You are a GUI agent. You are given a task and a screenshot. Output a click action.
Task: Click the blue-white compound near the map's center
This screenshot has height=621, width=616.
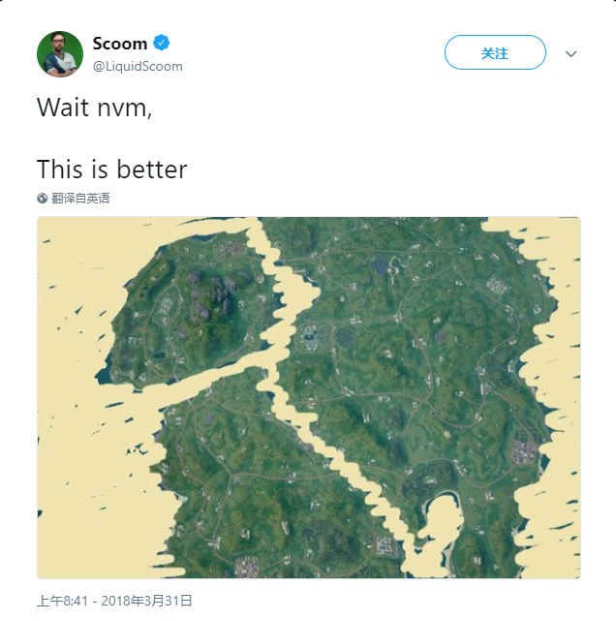coord(312,336)
